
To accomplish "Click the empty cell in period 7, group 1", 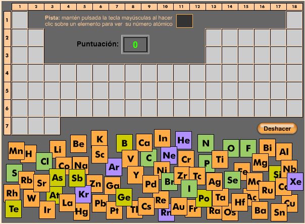I will click(x=20, y=126).
